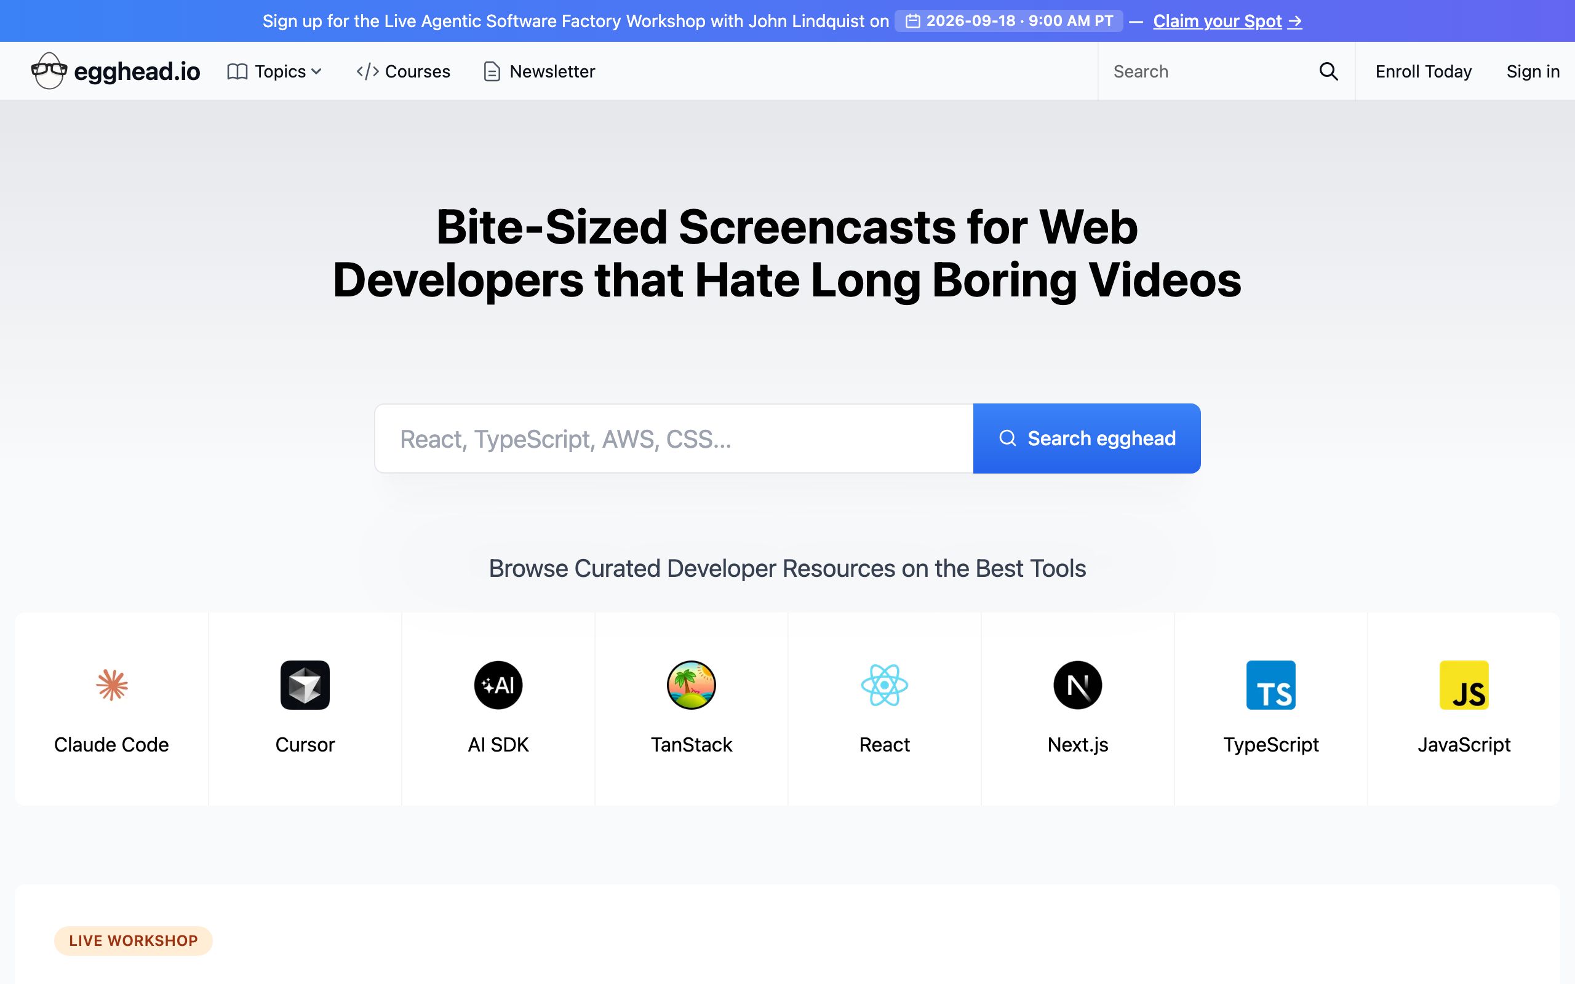Click the Cursor label text
1575x984 pixels.
click(x=305, y=745)
